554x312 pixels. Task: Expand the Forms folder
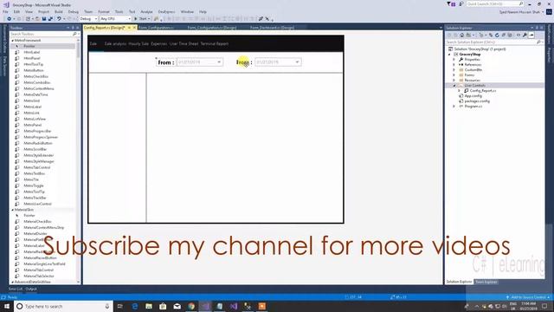tap(454, 75)
